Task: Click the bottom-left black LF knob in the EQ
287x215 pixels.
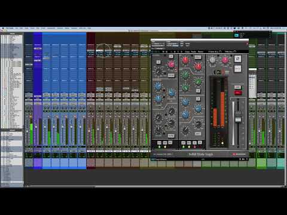Action: click(185, 130)
